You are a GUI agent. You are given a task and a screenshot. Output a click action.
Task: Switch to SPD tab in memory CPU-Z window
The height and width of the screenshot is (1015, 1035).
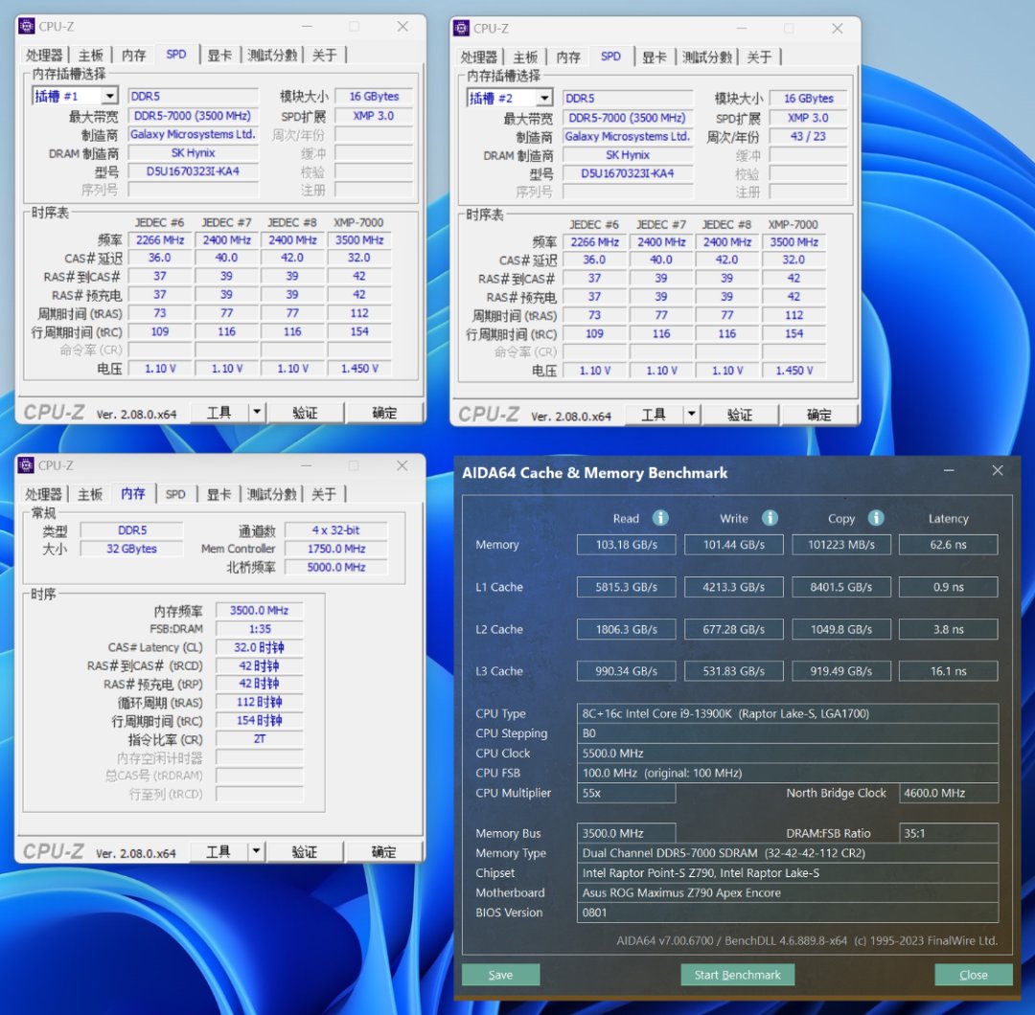coord(175,494)
